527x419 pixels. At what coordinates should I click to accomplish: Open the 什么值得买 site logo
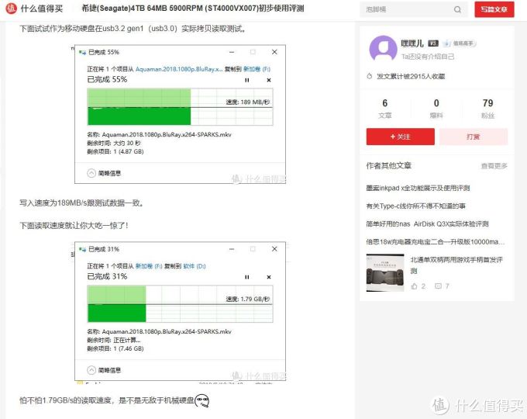[34, 9]
